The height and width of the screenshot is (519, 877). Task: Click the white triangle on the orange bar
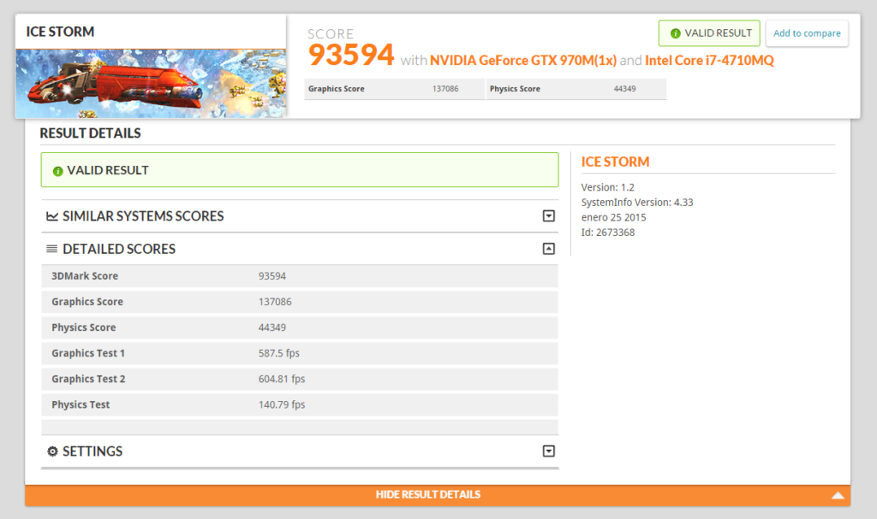[838, 495]
